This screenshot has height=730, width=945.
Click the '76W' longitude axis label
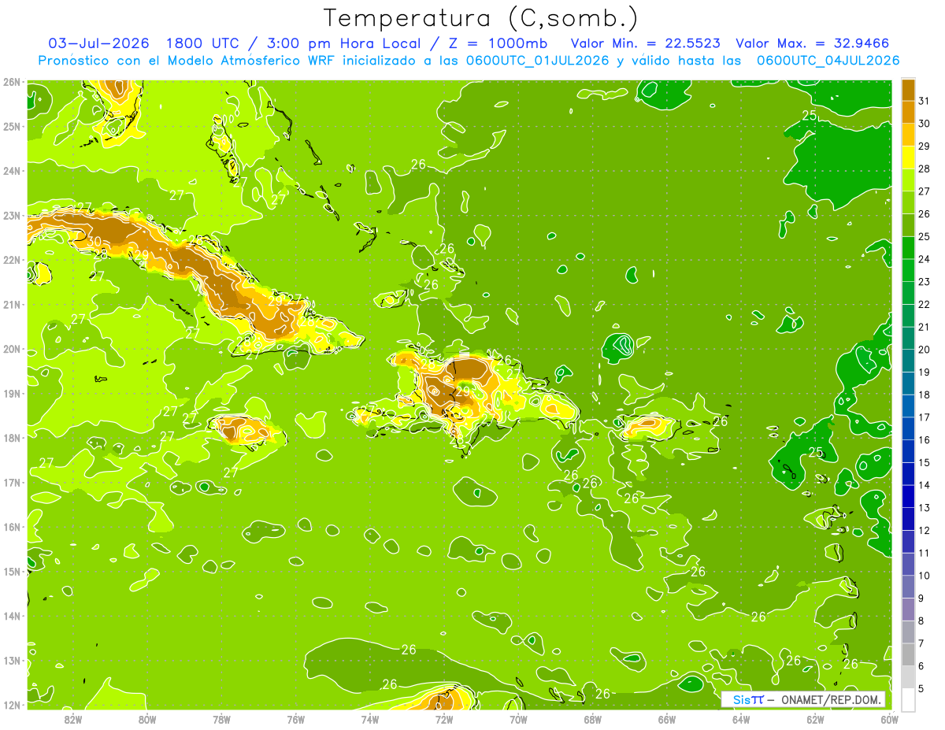(296, 718)
